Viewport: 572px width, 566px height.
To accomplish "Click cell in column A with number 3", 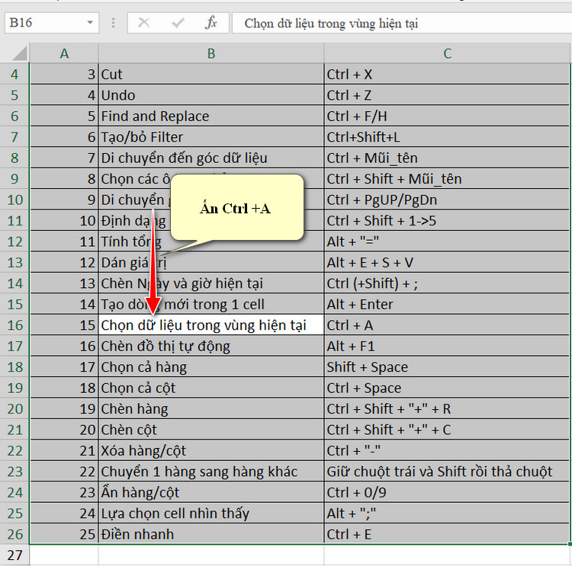I will coord(64,75).
